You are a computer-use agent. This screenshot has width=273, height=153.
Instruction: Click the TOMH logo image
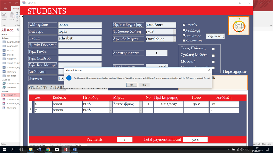click(x=239, y=26)
